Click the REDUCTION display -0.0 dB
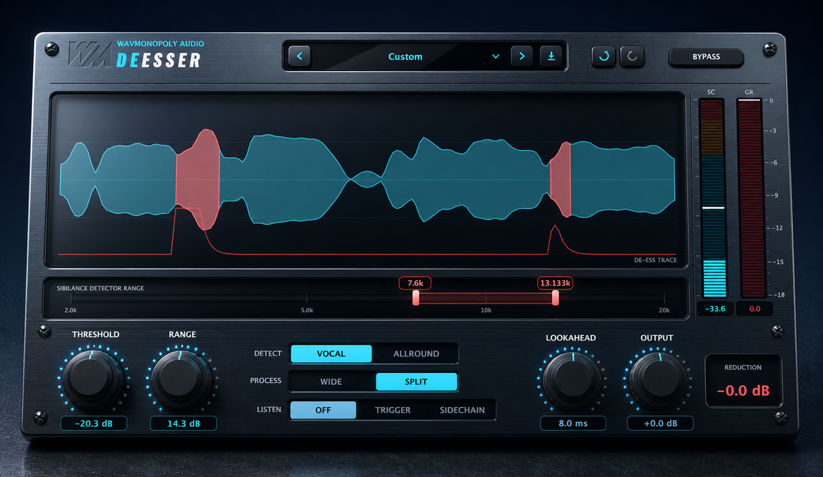The image size is (823, 477). point(743,391)
